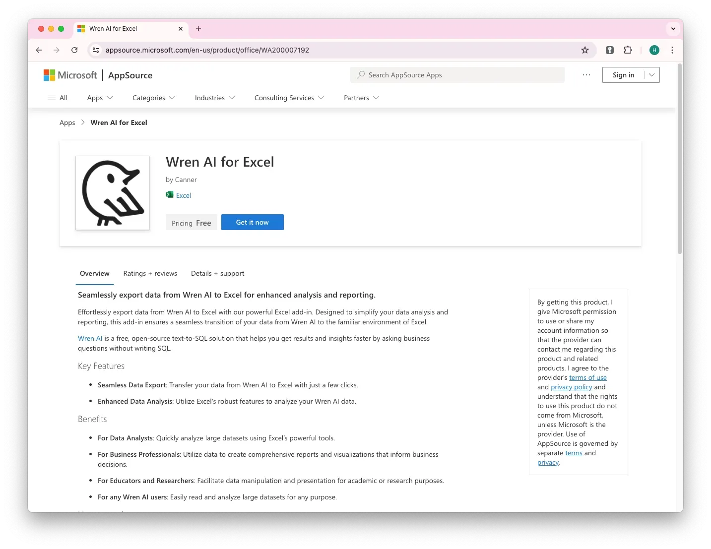Open the green H profile avatar
This screenshot has height=549, width=711.
click(654, 50)
